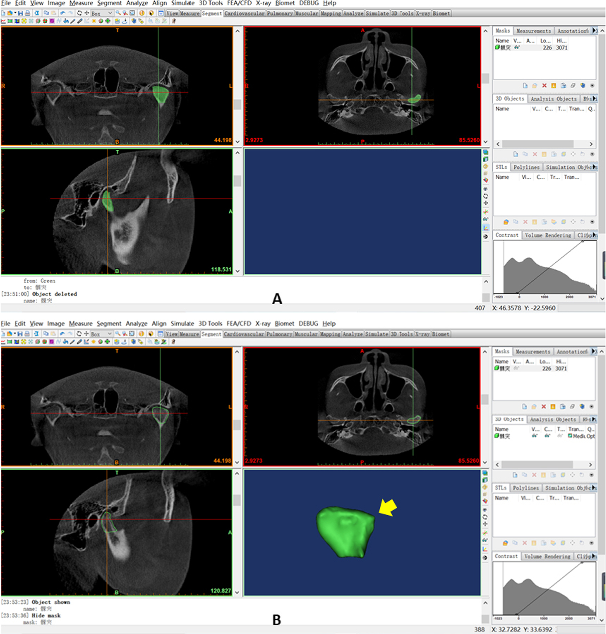Viewport: 606px width, 634px height.
Task: Click horizontal scrollbar thumb in bottom 3D Objects list
Action: coord(537,464)
